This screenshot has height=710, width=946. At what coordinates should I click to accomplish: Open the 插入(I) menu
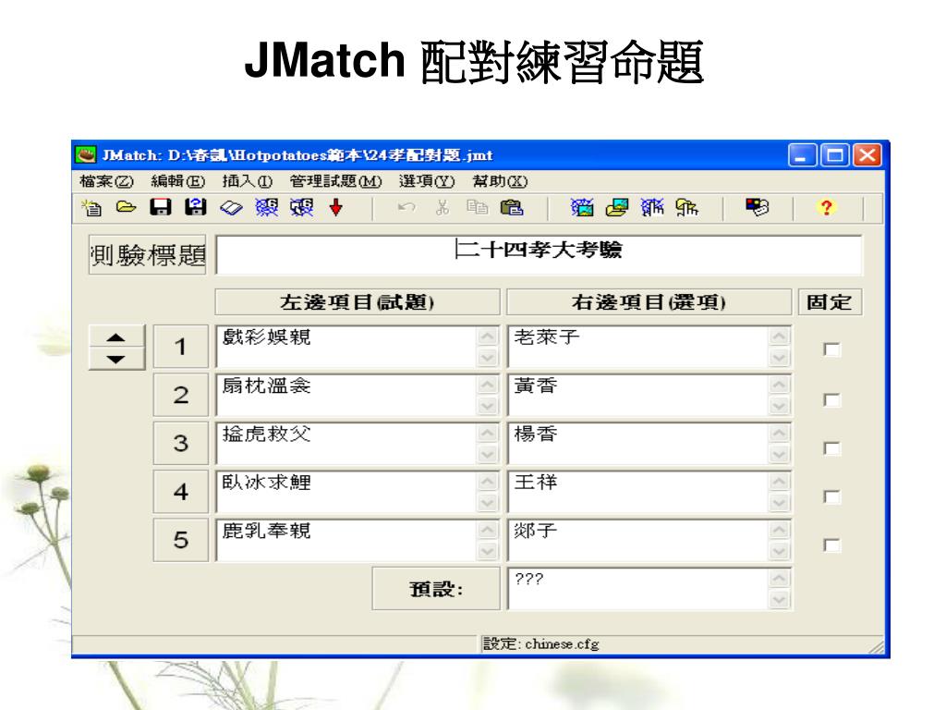tap(248, 181)
